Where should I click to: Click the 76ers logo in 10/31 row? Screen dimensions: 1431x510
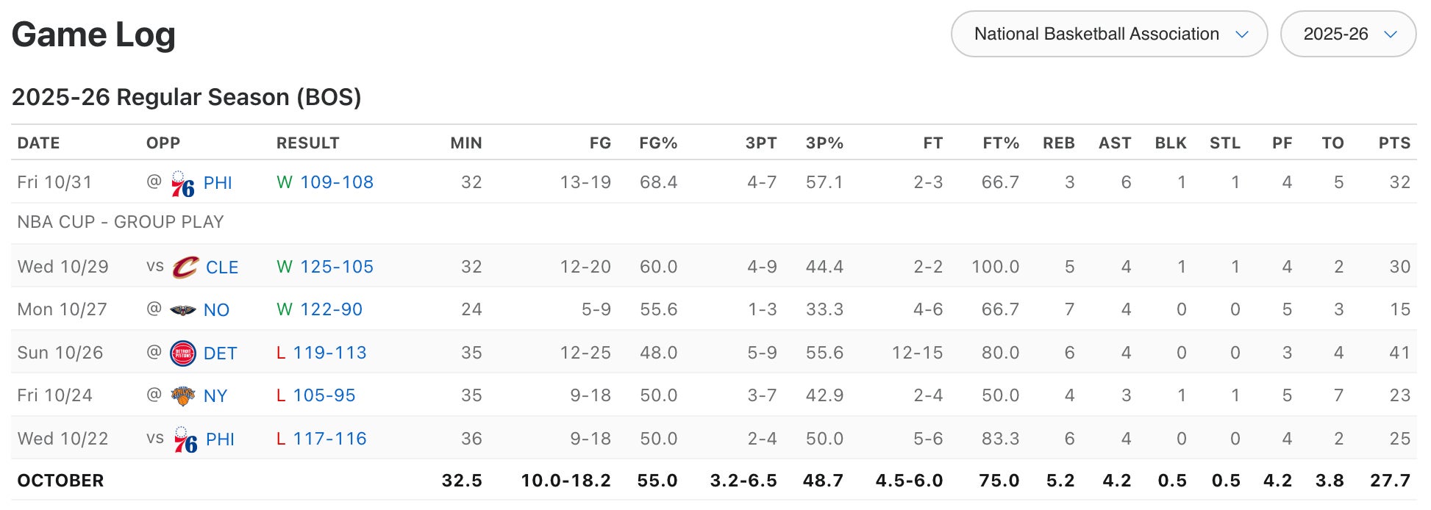point(182,184)
